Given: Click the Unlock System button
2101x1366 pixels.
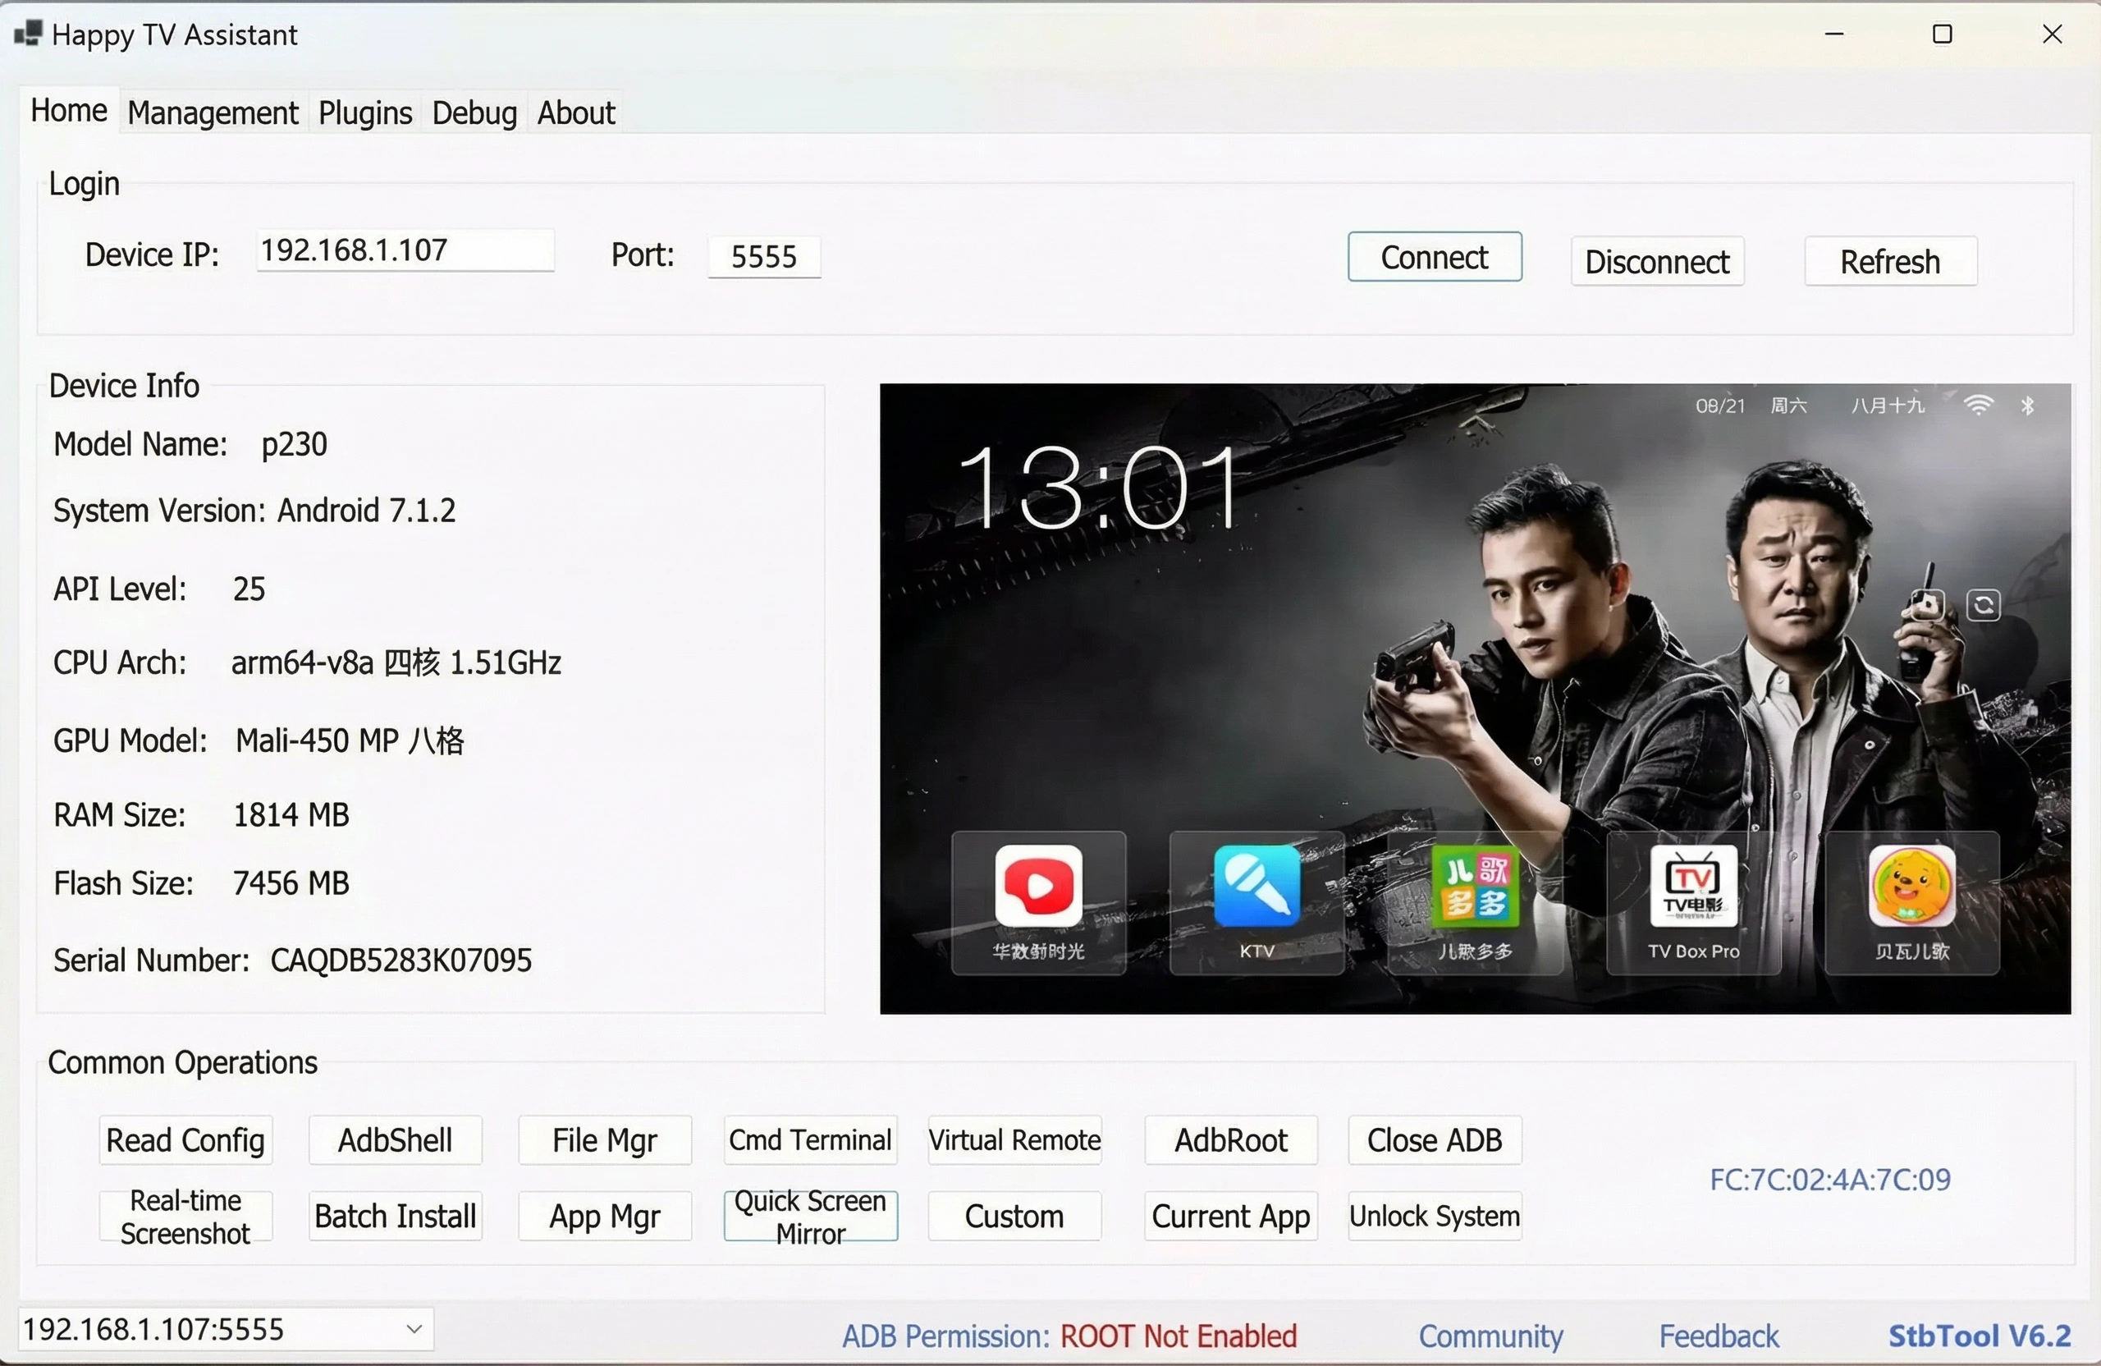Looking at the screenshot, I should (1433, 1216).
